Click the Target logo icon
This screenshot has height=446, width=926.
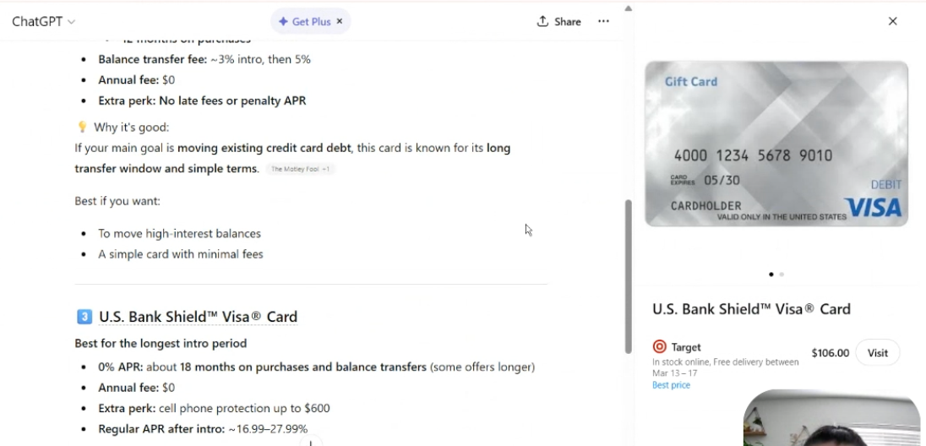click(x=660, y=347)
